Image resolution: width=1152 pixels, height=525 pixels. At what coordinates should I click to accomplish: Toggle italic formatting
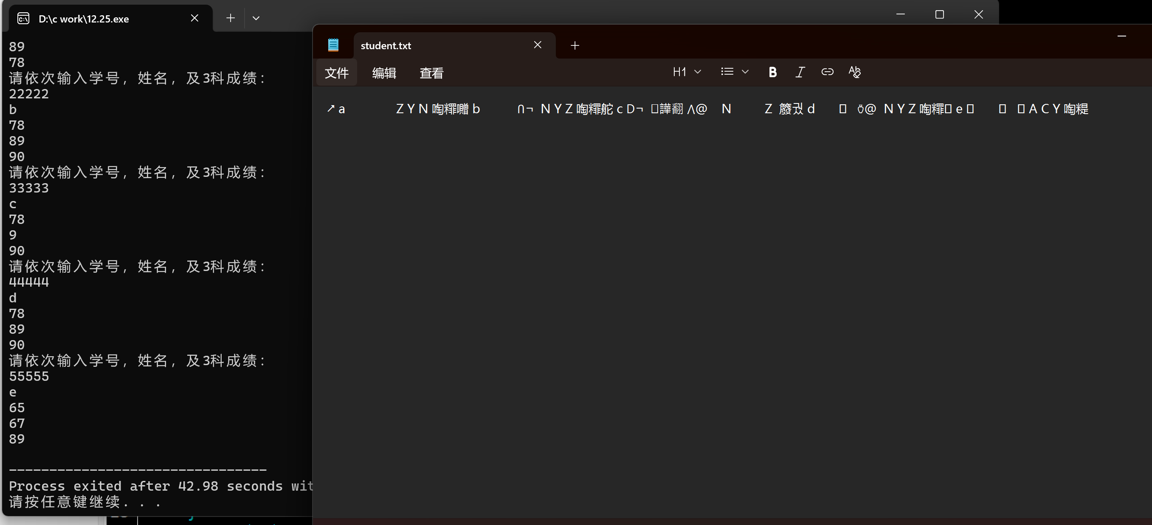tap(800, 72)
